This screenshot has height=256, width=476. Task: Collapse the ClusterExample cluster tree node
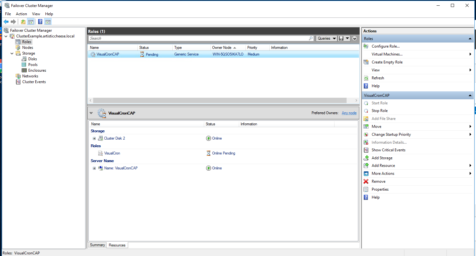click(6, 36)
